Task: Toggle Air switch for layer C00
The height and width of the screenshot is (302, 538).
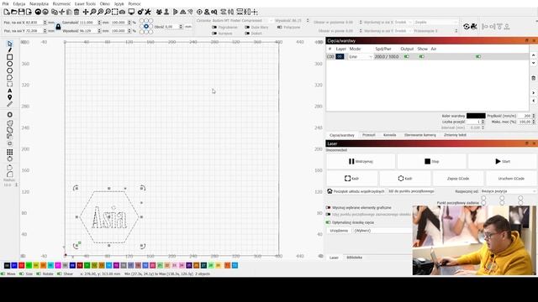Action: pyautogui.click(x=478, y=56)
